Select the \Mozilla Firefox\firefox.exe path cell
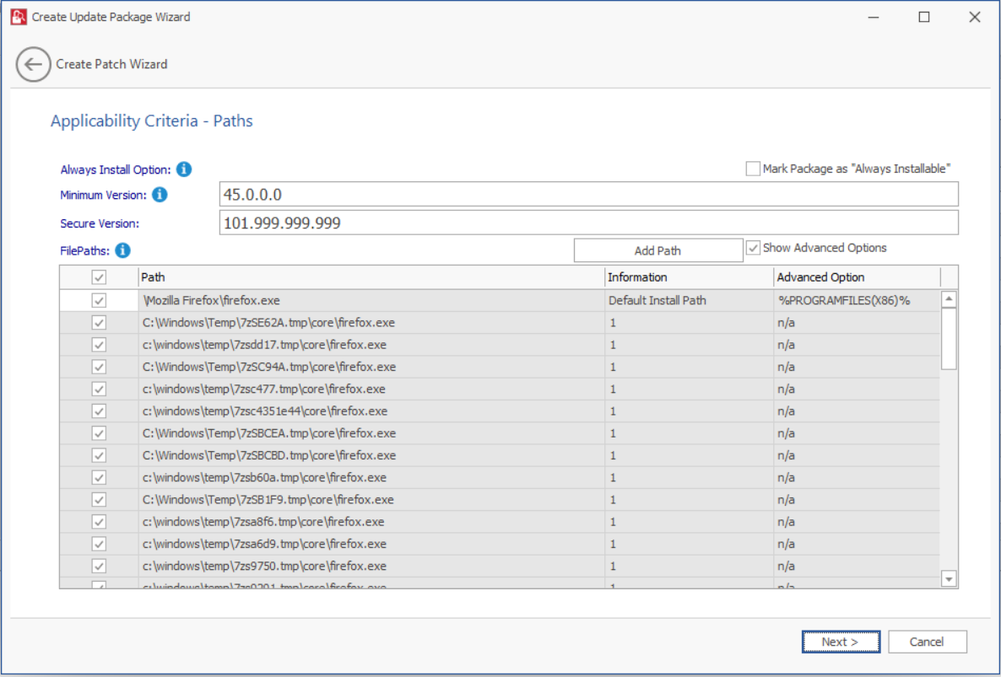This screenshot has width=1001, height=677. click(371, 300)
